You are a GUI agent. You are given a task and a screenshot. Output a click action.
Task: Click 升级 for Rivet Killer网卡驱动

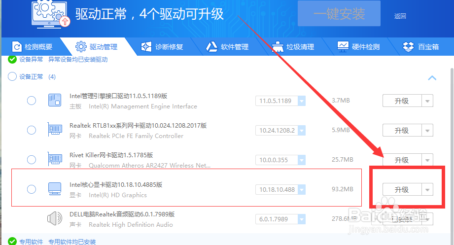click(402, 160)
